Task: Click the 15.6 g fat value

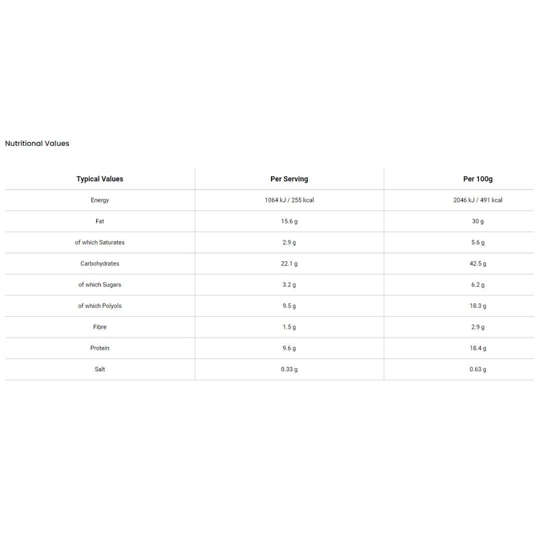Action: [x=289, y=221]
